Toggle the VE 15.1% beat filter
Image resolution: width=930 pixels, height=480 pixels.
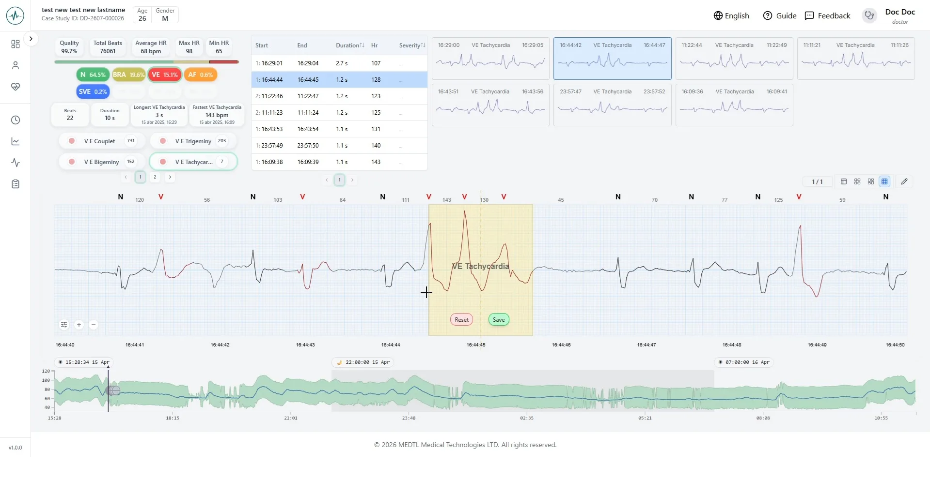point(165,75)
